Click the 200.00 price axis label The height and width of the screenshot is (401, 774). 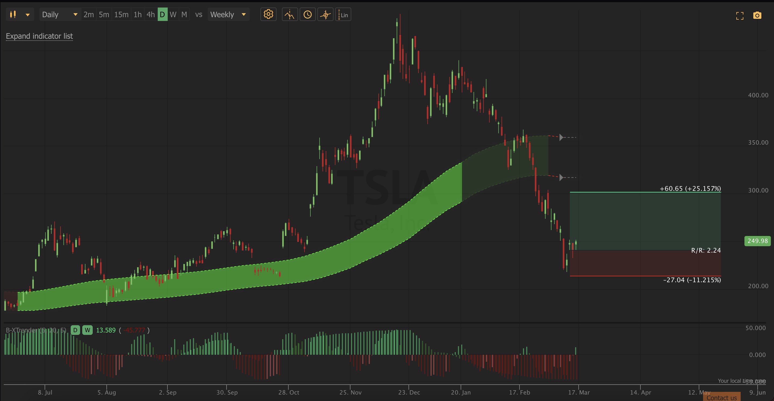point(758,286)
